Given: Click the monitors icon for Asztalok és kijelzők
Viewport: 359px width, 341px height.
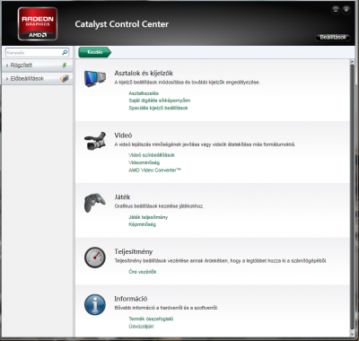Looking at the screenshot, I should point(95,79).
